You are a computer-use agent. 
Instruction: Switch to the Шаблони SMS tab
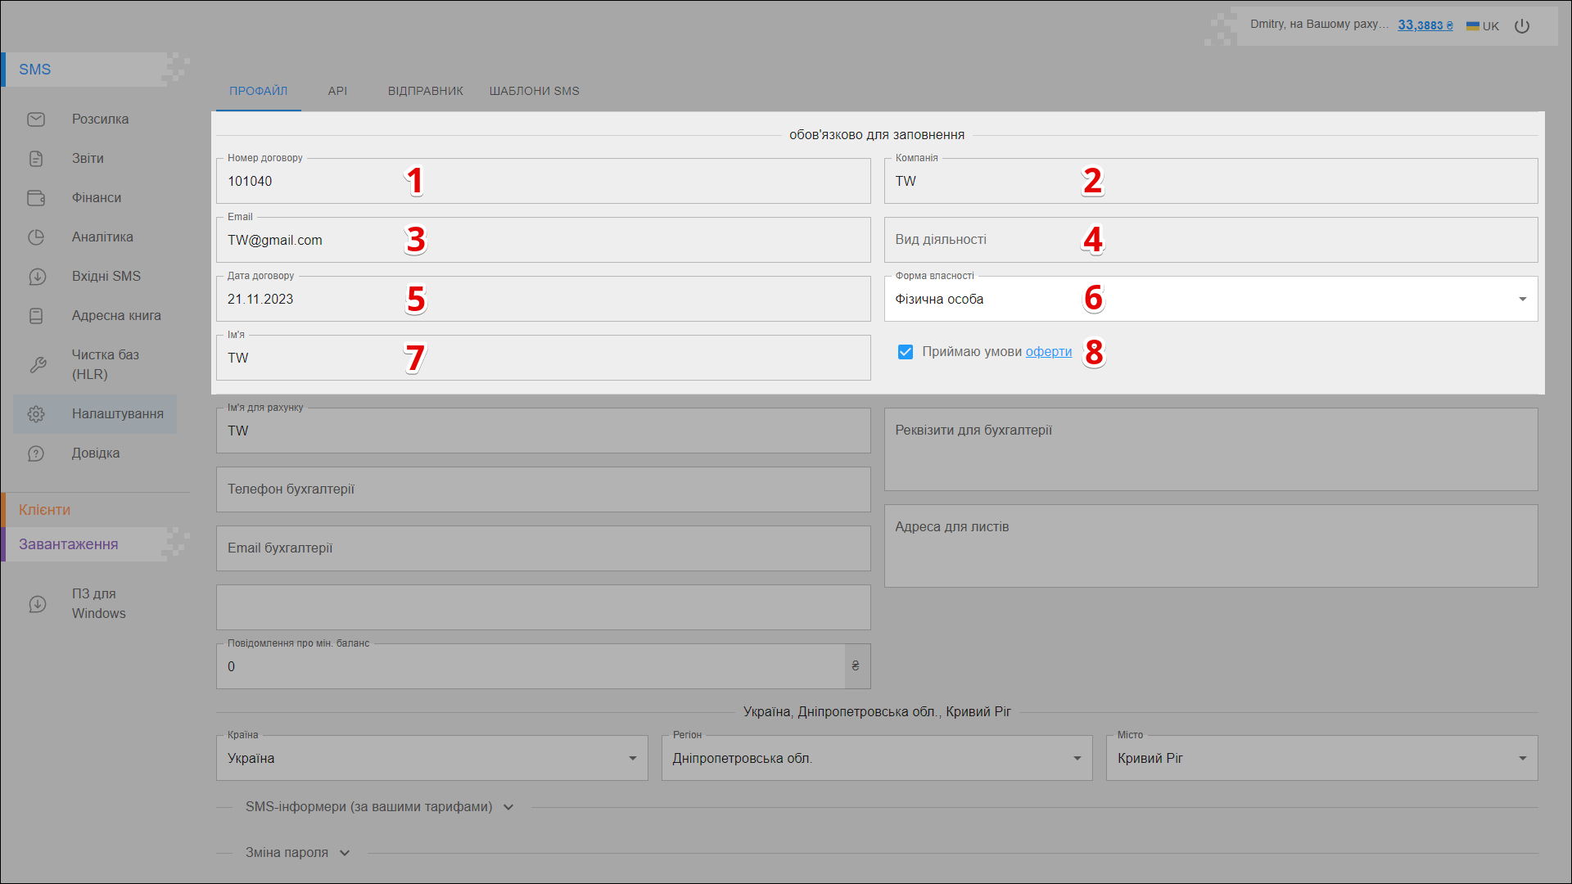tap(534, 91)
